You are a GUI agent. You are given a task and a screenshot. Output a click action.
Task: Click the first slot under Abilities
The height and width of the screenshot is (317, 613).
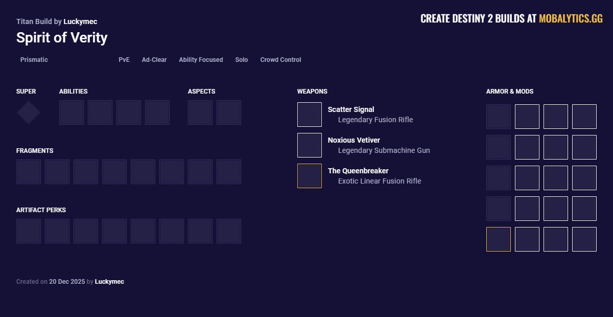(72, 112)
